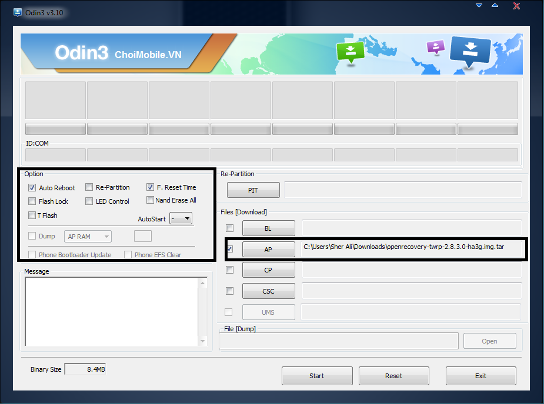Click the first device status box
Screen dimensions: 544x404
[x=55, y=100]
